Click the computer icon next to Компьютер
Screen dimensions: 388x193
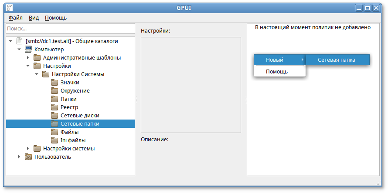click(28, 50)
